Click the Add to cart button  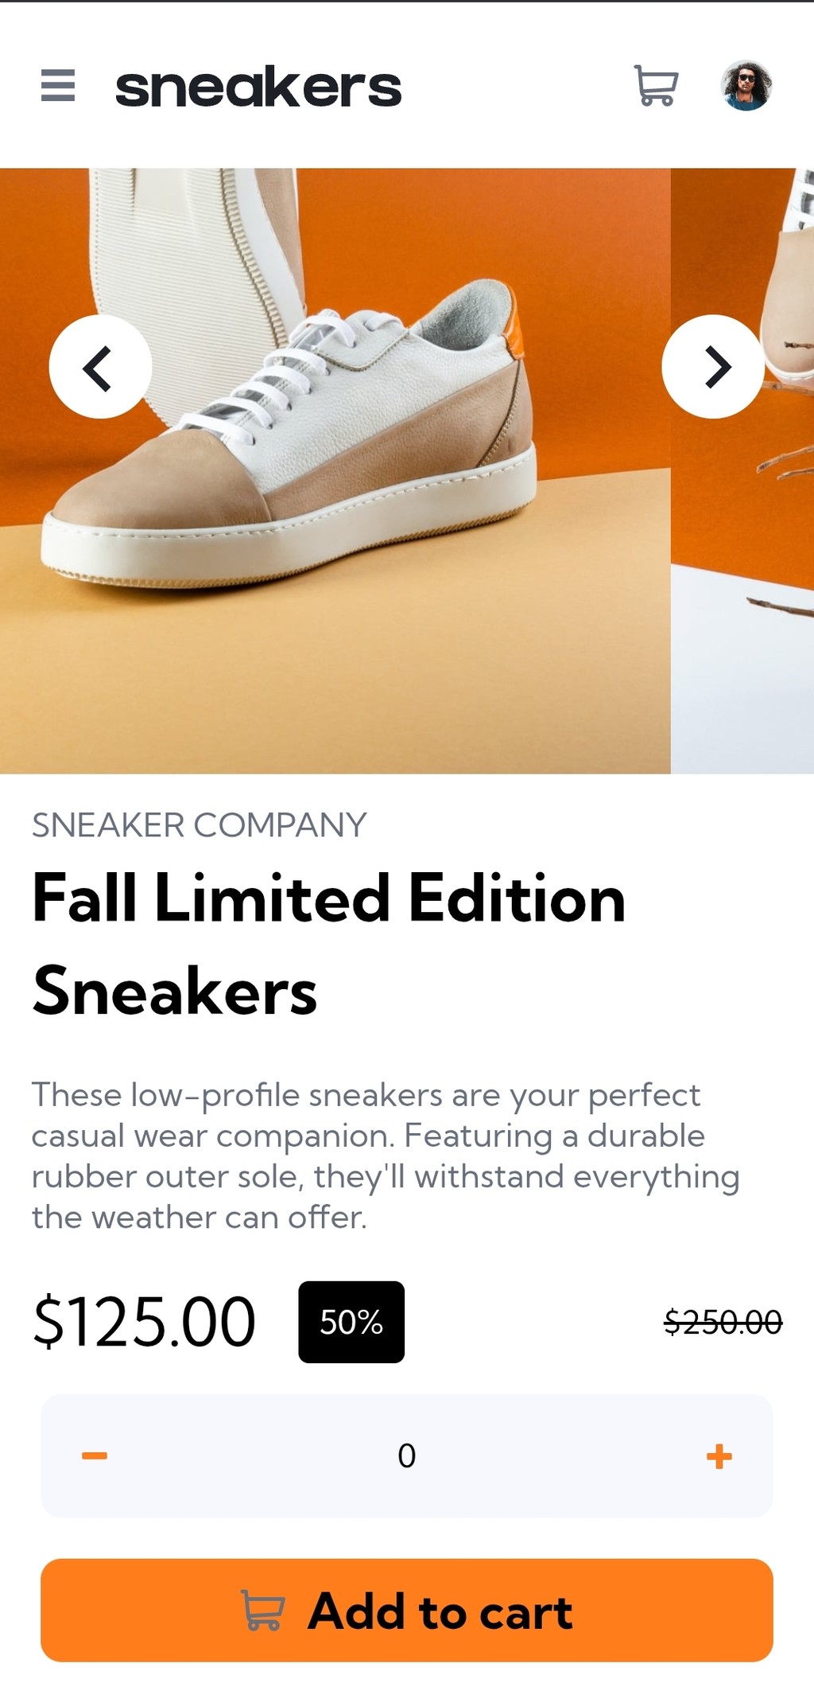pyautogui.click(x=407, y=1610)
